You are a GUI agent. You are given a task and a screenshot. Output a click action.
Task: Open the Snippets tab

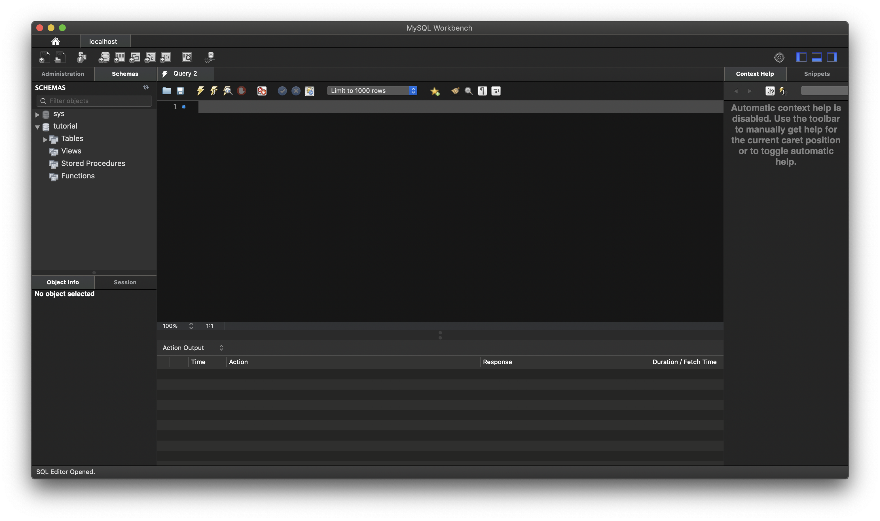pyautogui.click(x=816, y=74)
